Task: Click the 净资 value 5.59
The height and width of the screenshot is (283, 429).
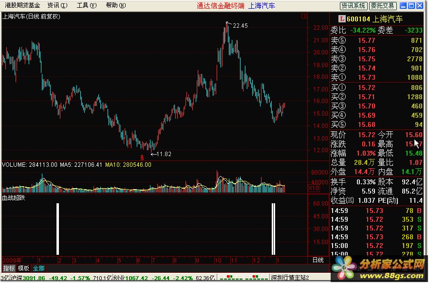Action: (x=368, y=191)
